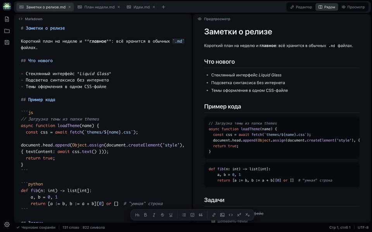Click 'Темы оформления в одном CSS-файле' bullet in the preview
The width and height of the screenshot is (372, 232).
(x=250, y=90)
